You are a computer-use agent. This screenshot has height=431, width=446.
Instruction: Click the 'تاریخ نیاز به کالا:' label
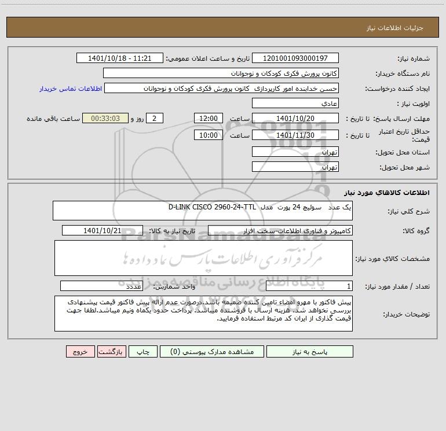(x=172, y=231)
